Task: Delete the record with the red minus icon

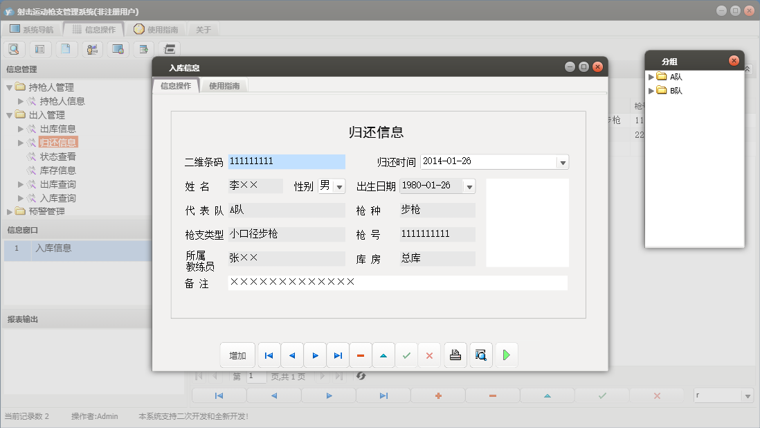Action: (361, 355)
